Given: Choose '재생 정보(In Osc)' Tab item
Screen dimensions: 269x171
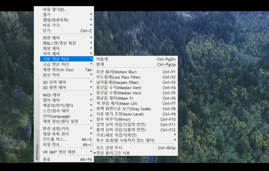Looking at the screenshot, I should click(x=66, y=70).
